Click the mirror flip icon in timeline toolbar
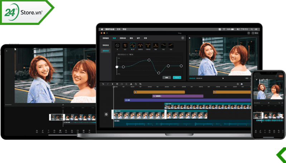The image size is (286, 163). (x=131, y=84)
